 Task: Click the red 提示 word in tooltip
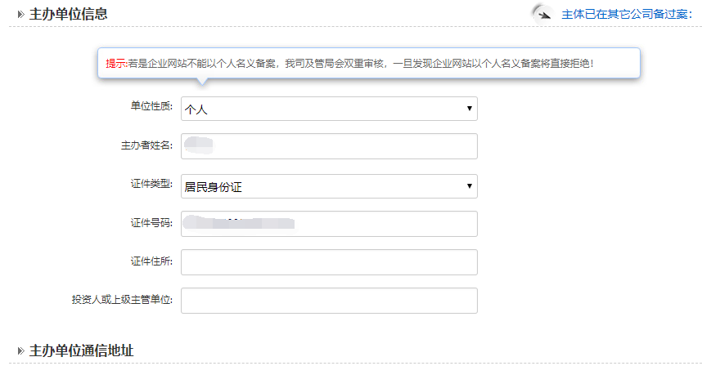tap(115, 63)
